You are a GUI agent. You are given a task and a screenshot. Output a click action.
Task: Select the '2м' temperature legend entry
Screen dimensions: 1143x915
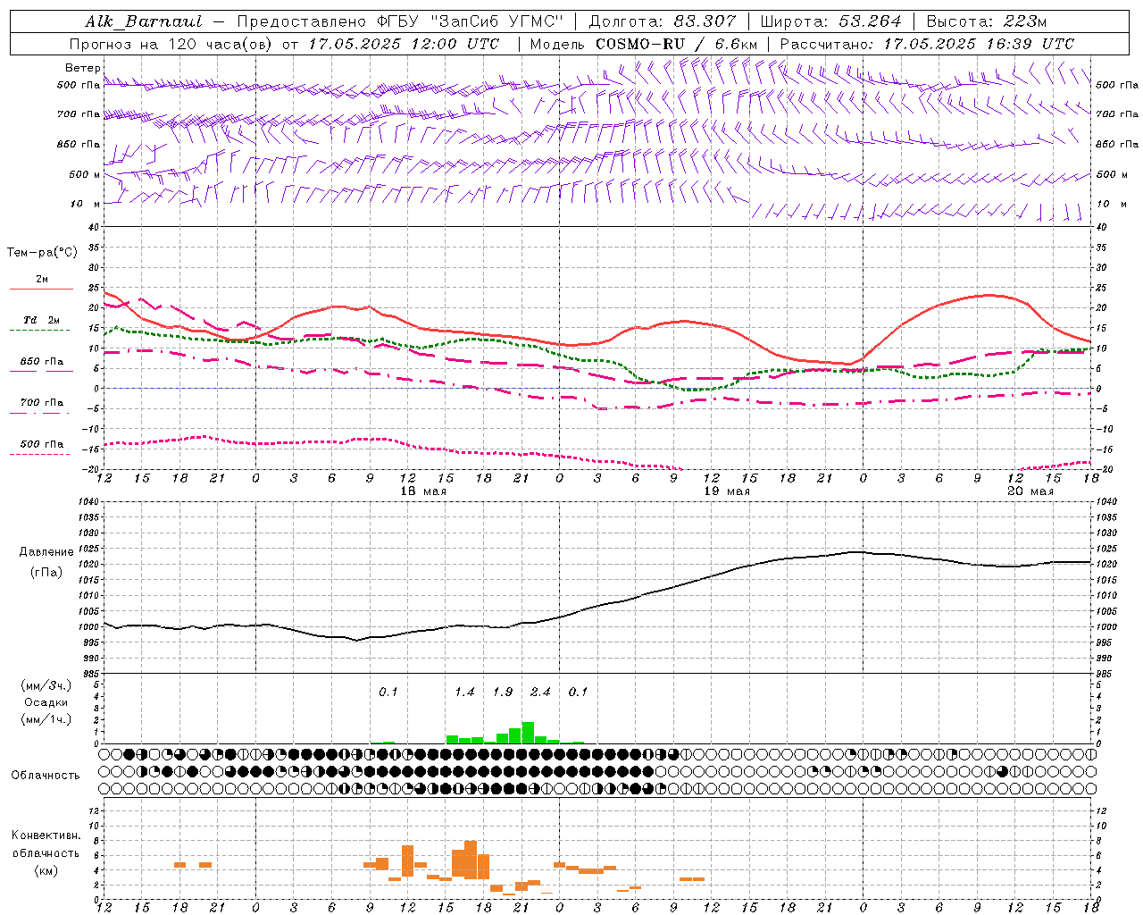(x=42, y=280)
